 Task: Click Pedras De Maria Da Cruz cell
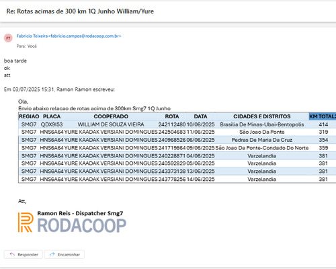point(262,140)
